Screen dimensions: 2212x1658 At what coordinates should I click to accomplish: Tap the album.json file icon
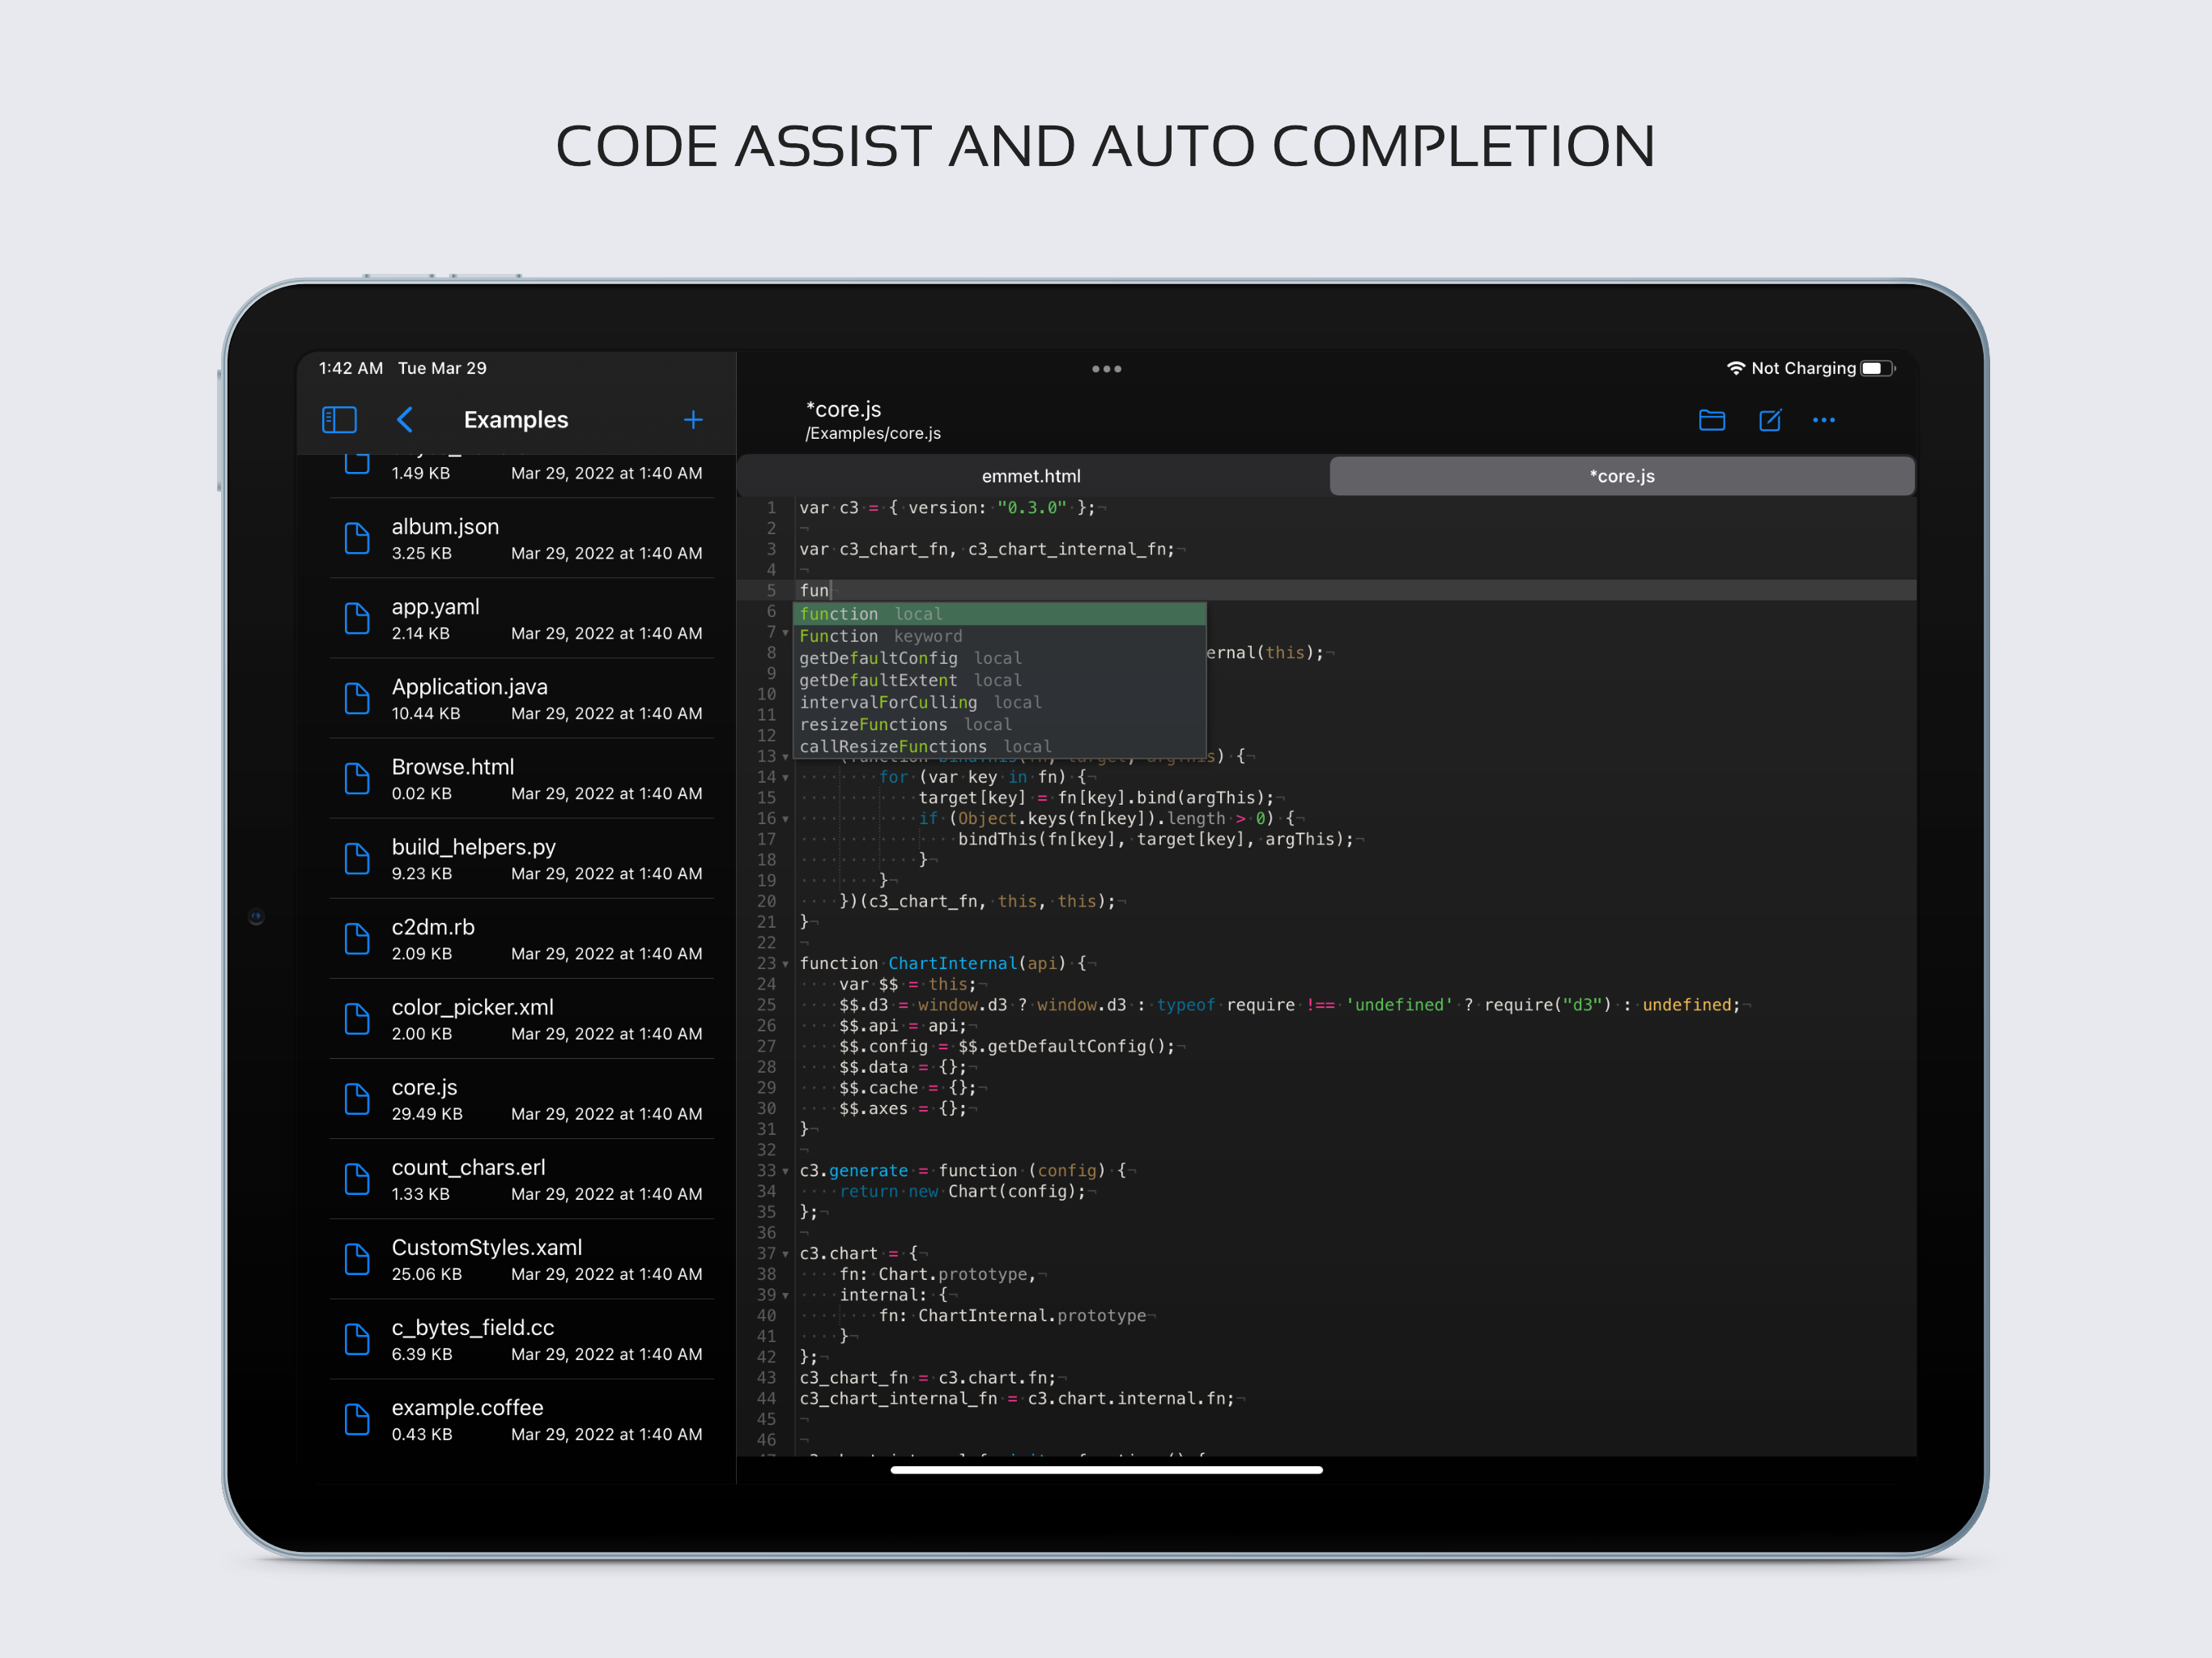357,538
